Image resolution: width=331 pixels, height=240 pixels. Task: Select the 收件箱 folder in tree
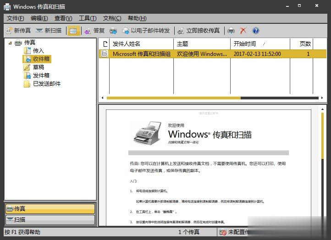click(x=41, y=59)
